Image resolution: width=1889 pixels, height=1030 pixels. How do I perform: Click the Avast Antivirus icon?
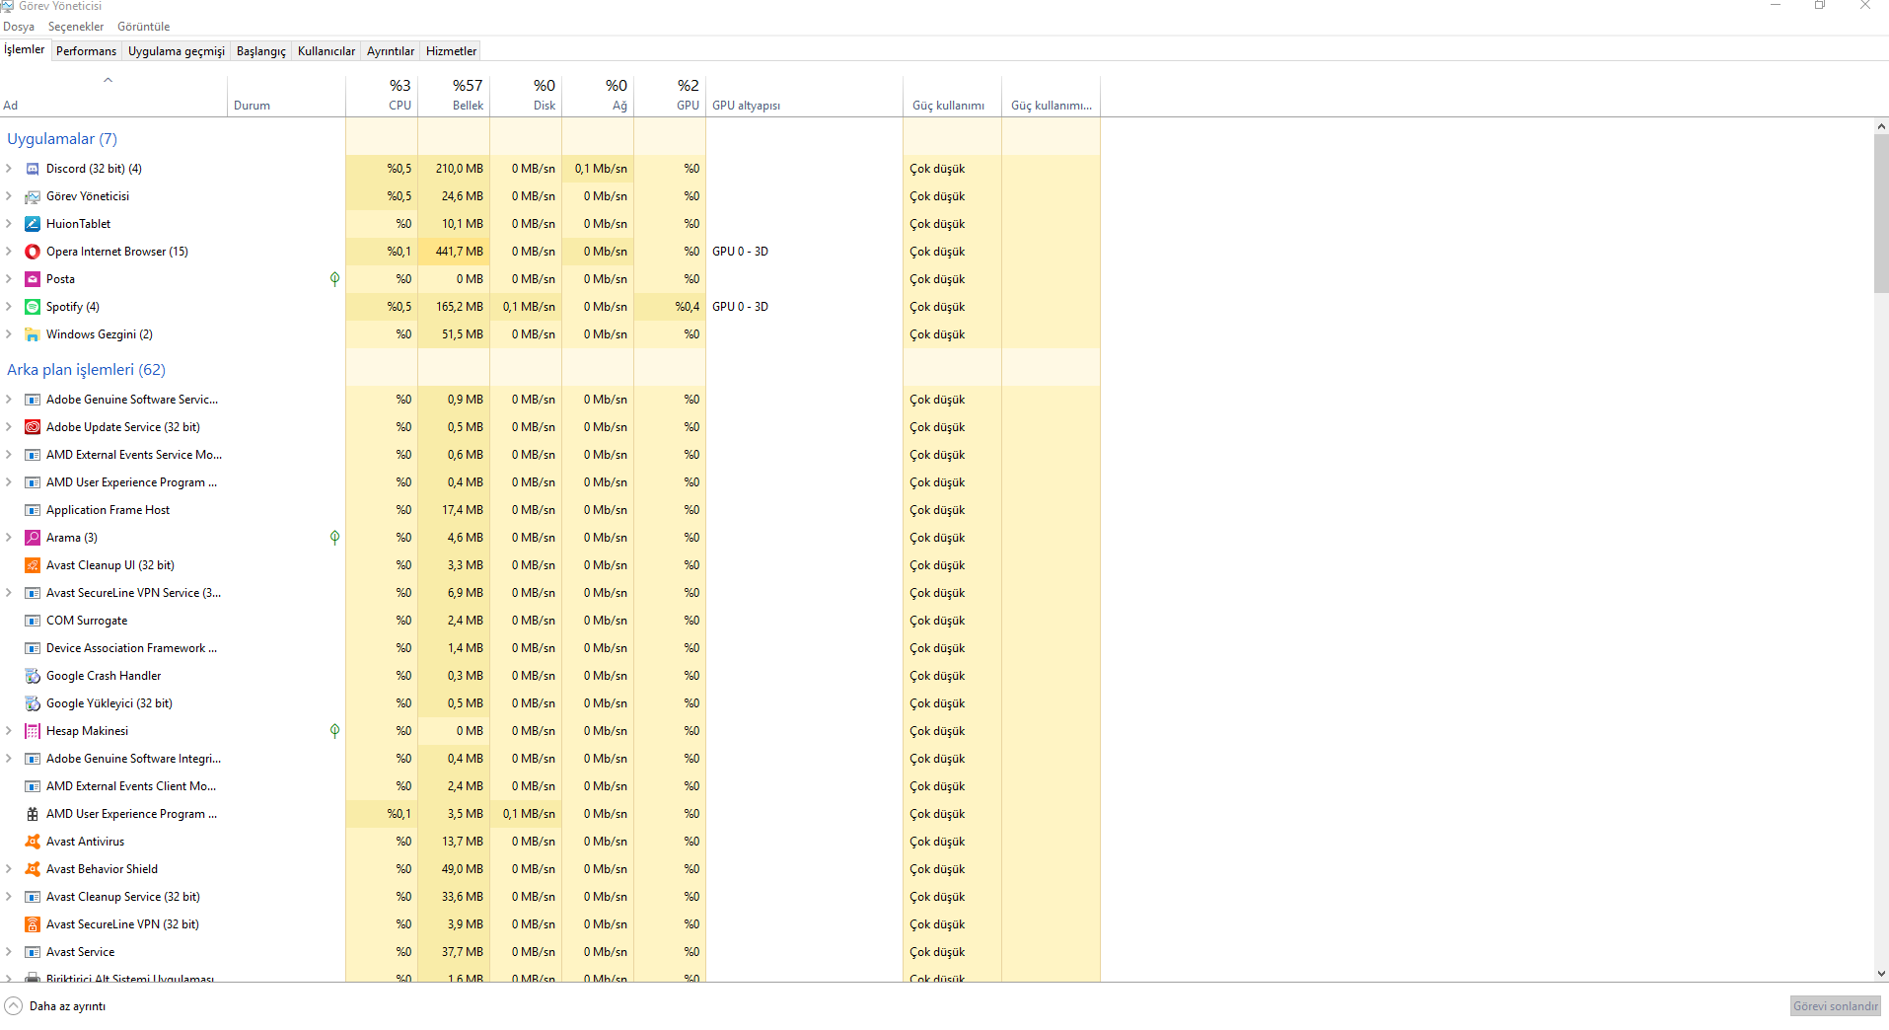(33, 842)
